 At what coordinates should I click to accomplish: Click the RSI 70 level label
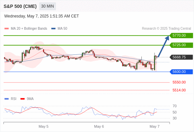click(x=175, y=106)
